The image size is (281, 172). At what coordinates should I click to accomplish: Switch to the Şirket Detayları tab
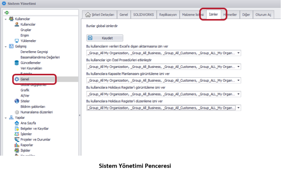click(x=100, y=15)
